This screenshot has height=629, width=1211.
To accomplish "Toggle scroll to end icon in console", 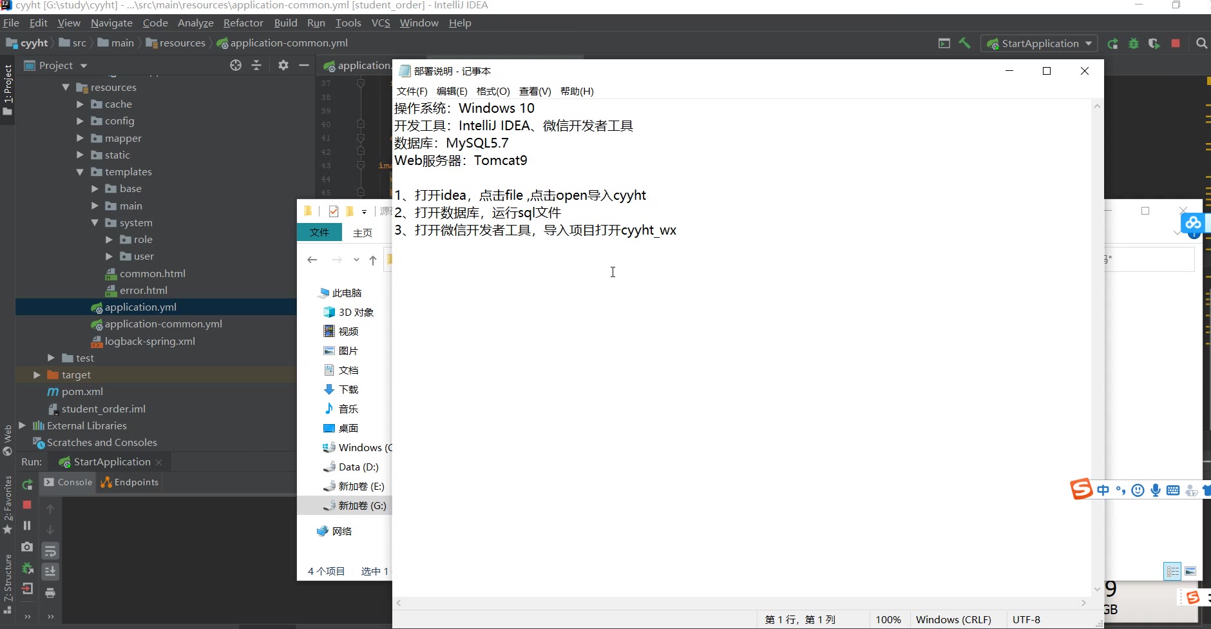I will [x=50, y=572].
